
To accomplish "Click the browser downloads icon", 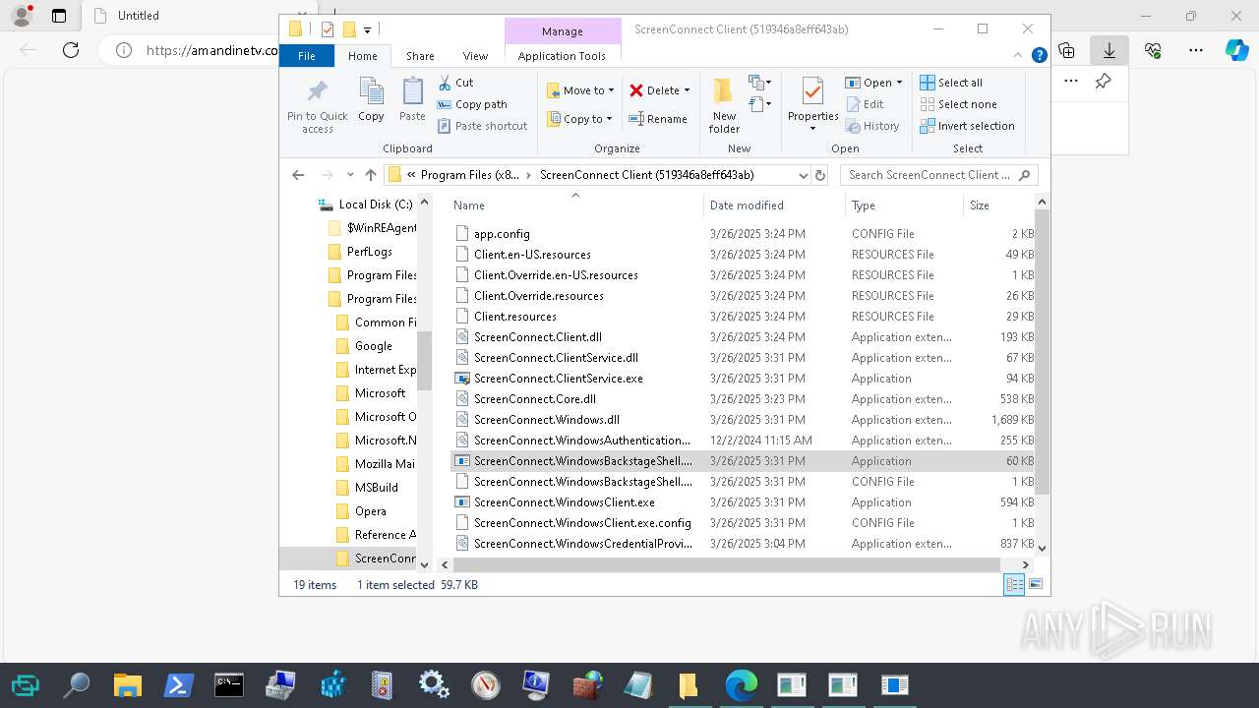I will tap(1109, 49).
